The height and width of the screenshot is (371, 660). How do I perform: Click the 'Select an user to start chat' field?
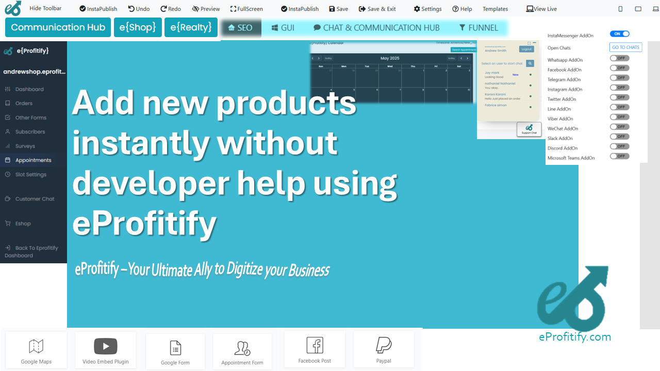pos(502,63)
